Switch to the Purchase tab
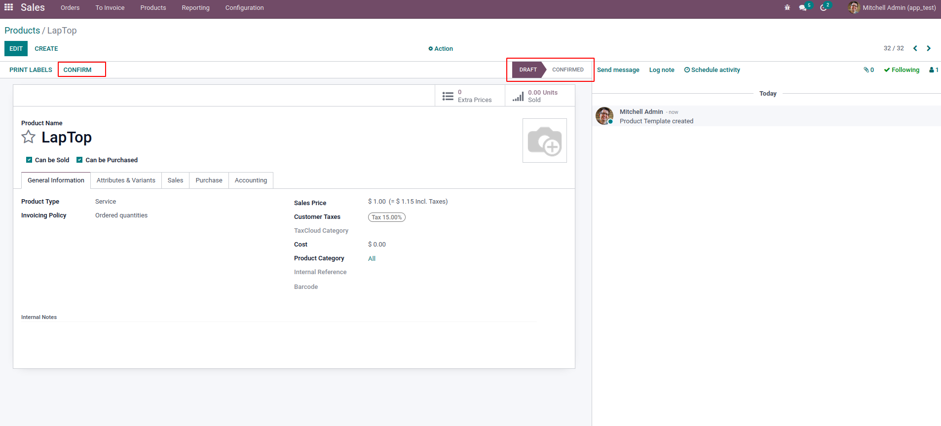The height and width of the screenshot is (426, 941). pos(209,180)
